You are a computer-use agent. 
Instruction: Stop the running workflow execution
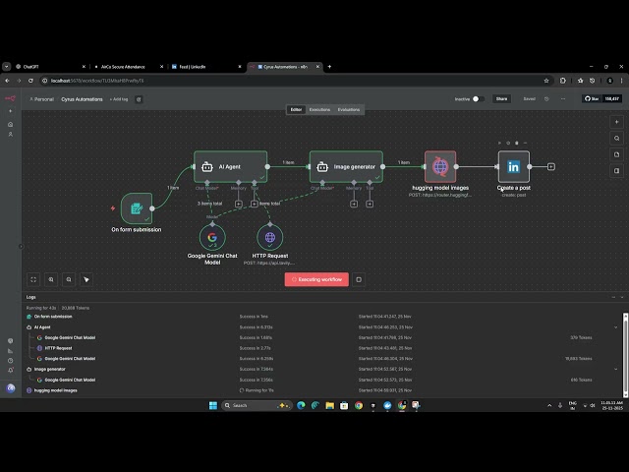pyautogui.click(x=359, y=279)
